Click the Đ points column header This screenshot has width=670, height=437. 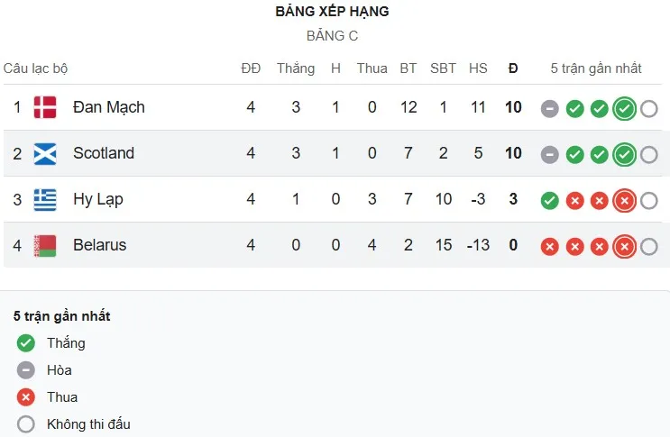pos(513,68)
